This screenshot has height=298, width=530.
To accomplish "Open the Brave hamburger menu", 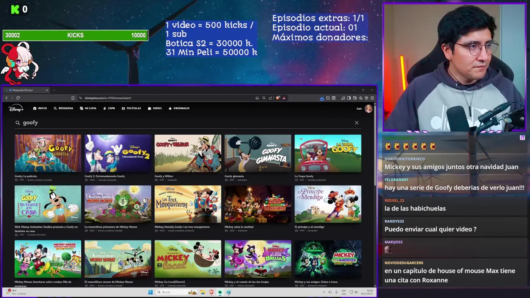I will coord(372,98).
